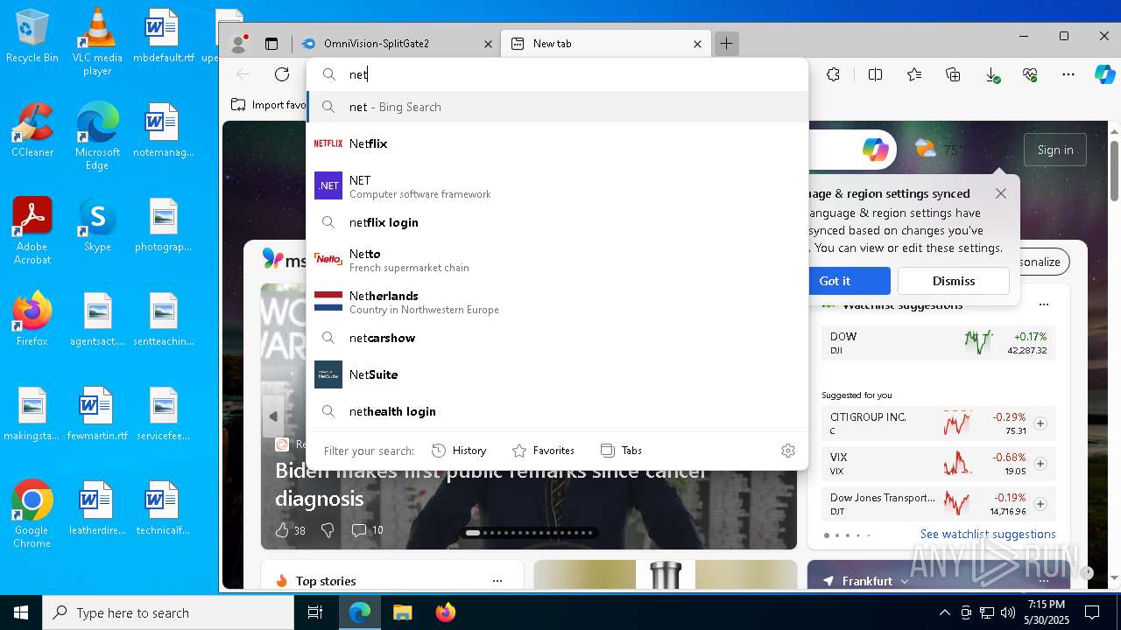This screenshot has height=630, width=1121.
Task: Open the Extensions puzzle icon
Action: tap(834, 75)
